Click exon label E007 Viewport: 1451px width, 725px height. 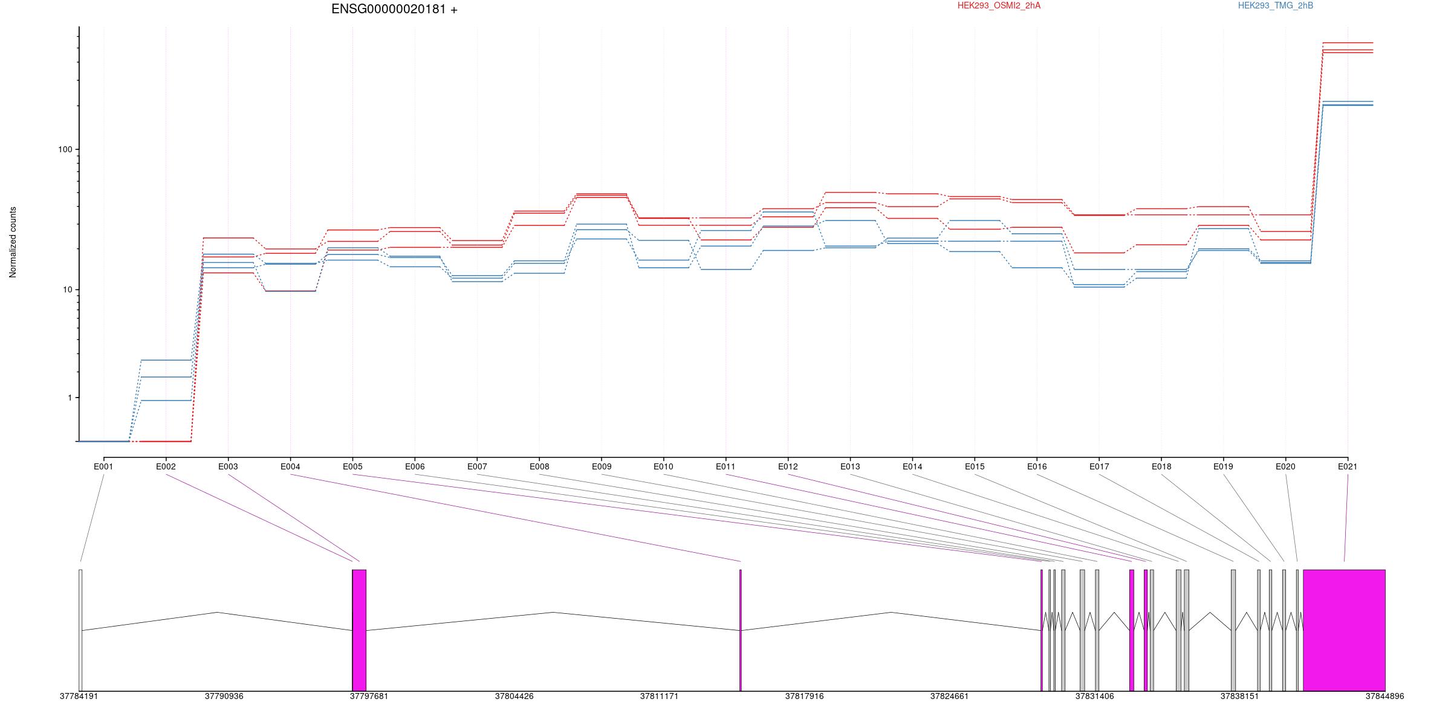477,466
